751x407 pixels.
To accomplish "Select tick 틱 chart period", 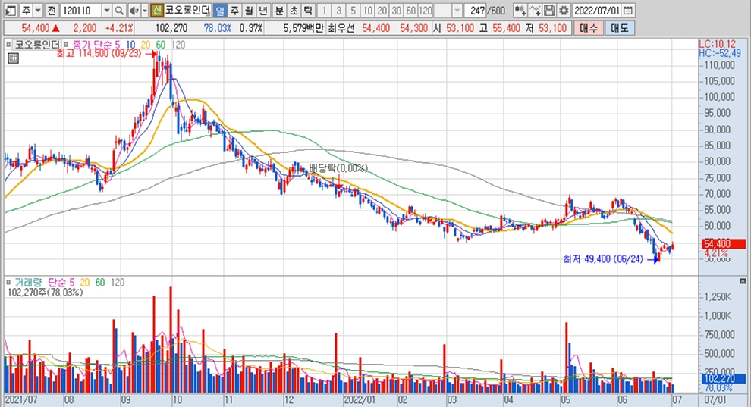I will pyautogui.click(x=308, y=10).
